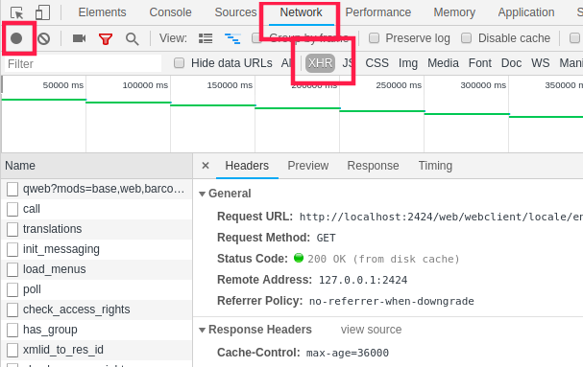The height and width of the screenshot is (367, 583).
Task: Close the request details pane
Action: point(206,166)
